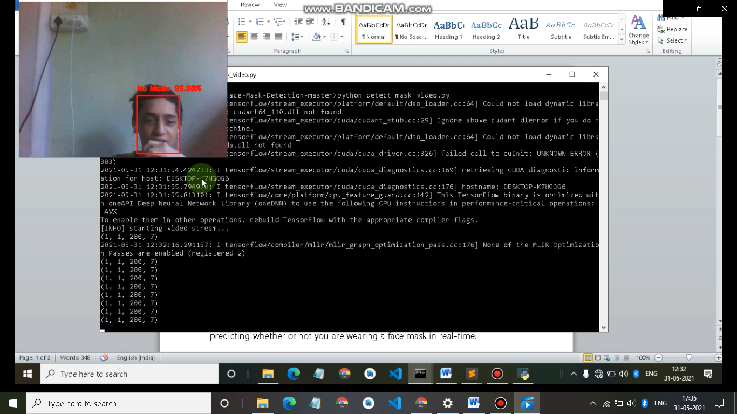737x414 pixels.
Task: Apply bullet list formatting in Word
Action: (242, 22)
